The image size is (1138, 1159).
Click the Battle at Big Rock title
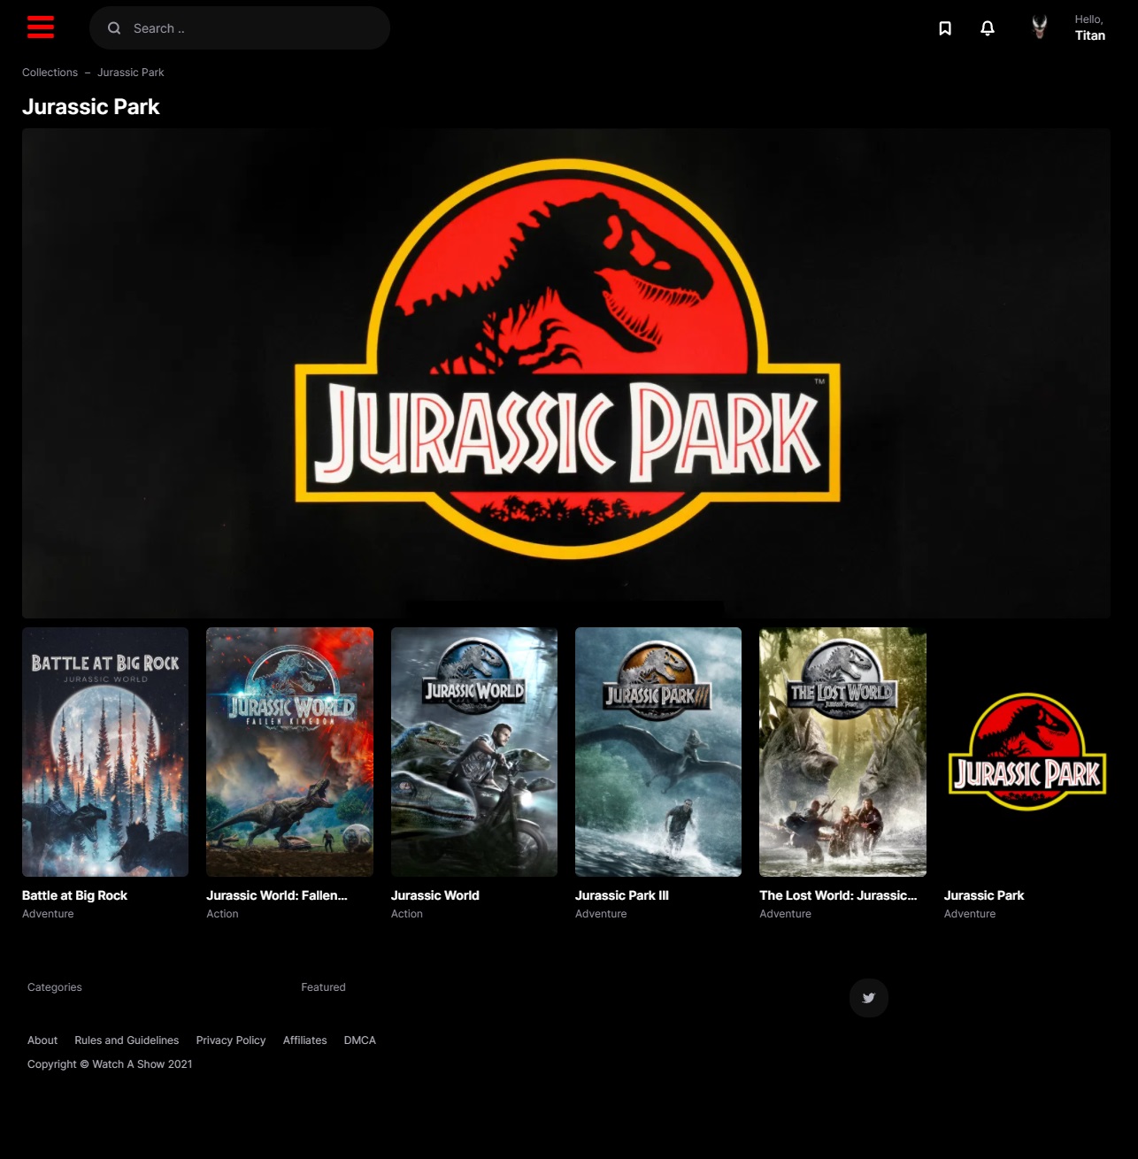coord(74,895)
